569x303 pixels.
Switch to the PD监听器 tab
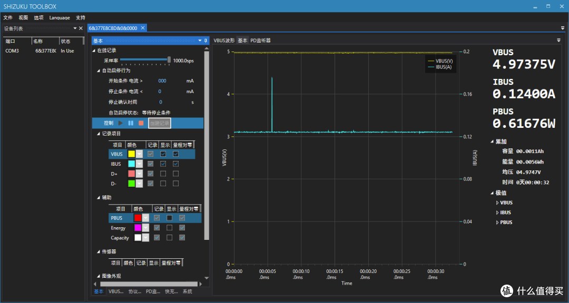[261, 41]
